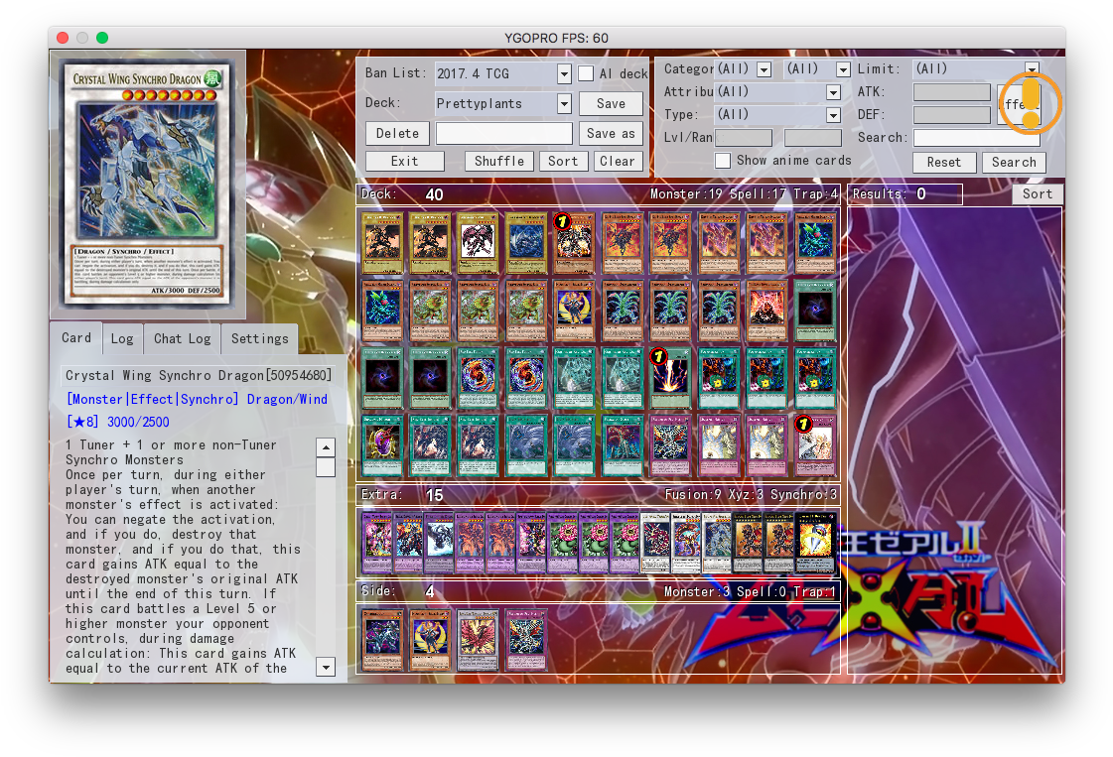
Task: Select the Crystal Wing synchro card in extra deck
Action: (x=716, y=543)
